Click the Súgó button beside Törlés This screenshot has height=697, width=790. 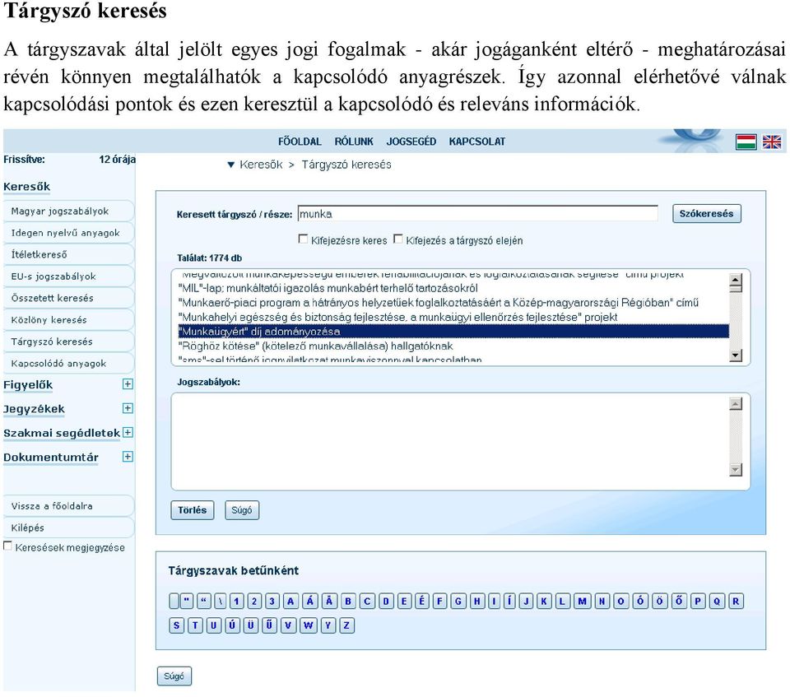coord(242,510)
